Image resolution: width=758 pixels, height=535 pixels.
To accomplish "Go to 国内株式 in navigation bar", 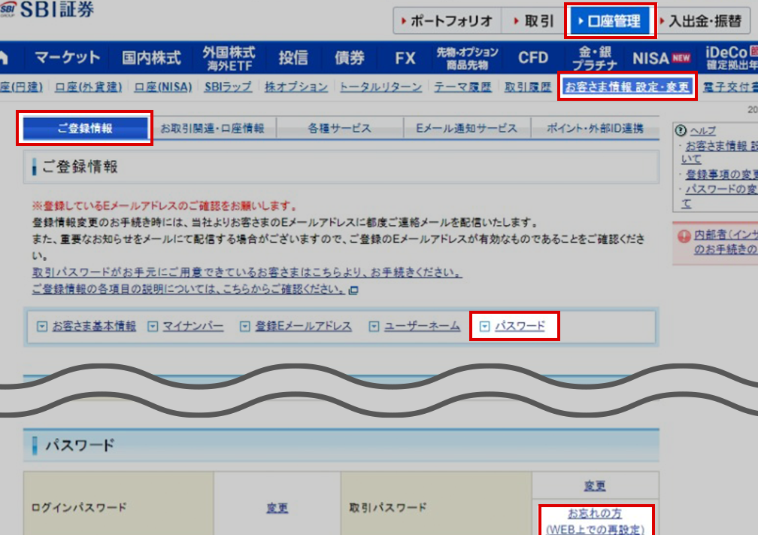I will click(151, 58).
